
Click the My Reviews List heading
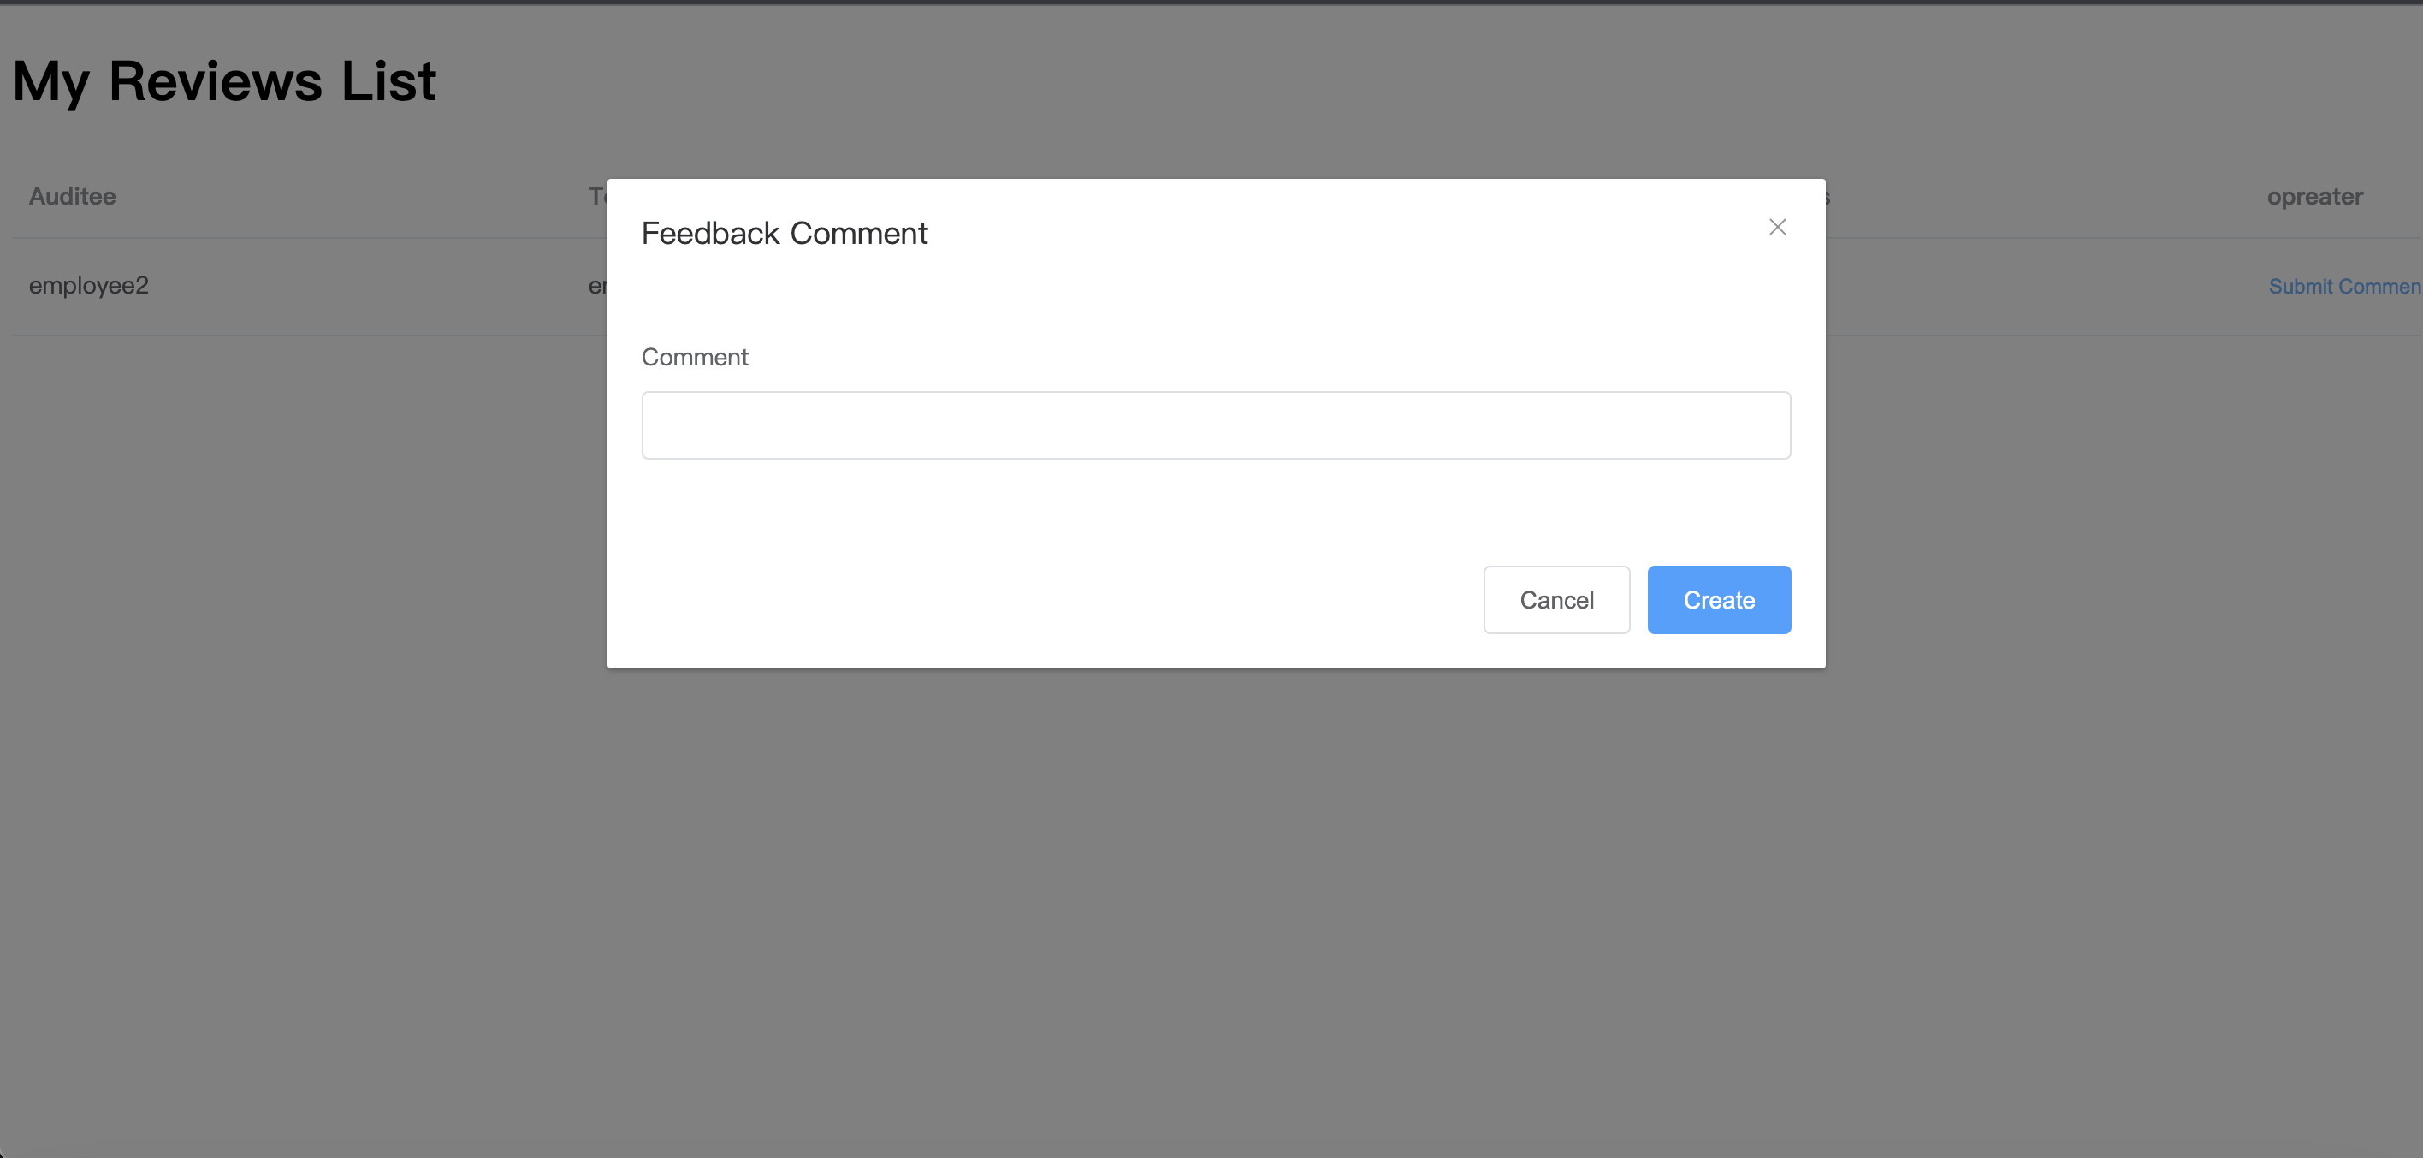pyautogui.click(x=224, y=81)
